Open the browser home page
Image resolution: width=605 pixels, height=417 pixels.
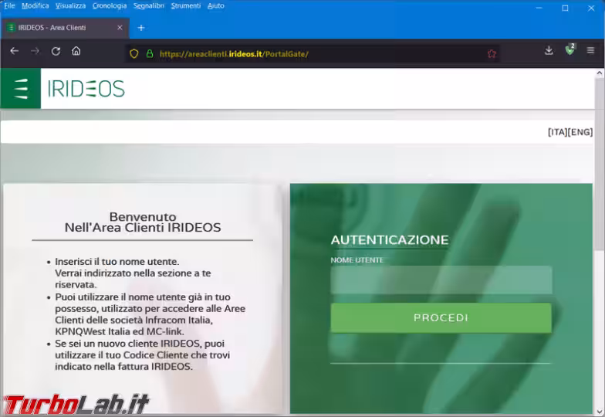pyautogui.click(x=76, y=51)
